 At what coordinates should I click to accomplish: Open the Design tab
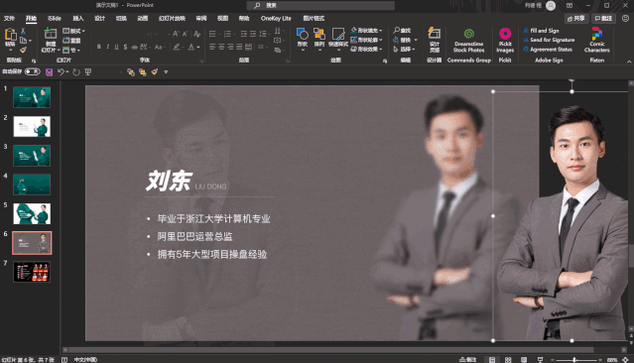99,18
